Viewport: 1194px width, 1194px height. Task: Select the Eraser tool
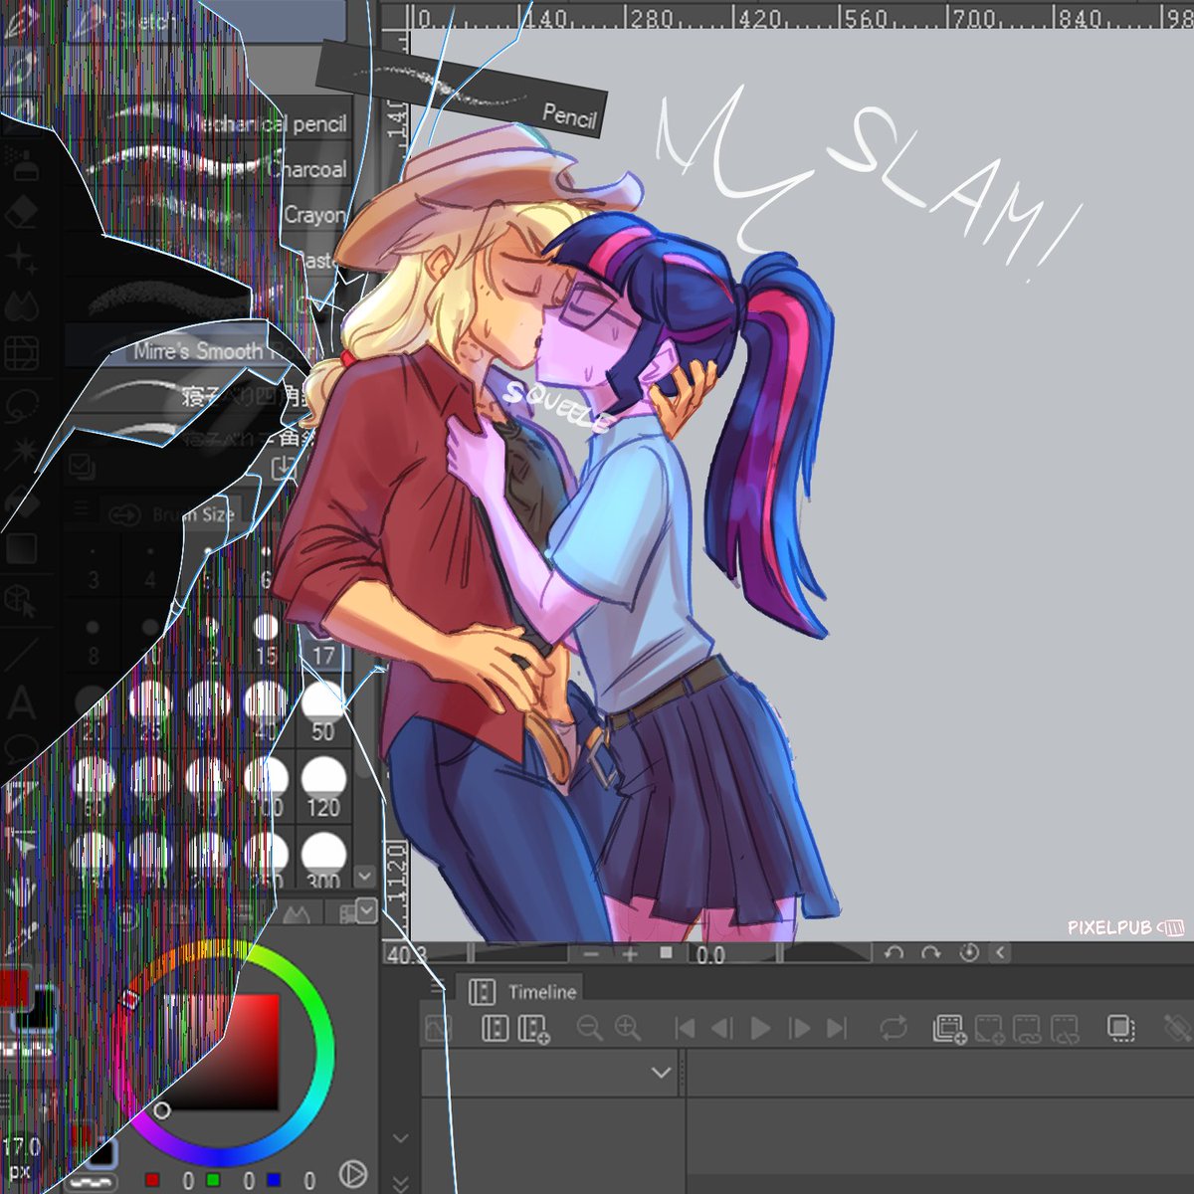[x=21, y=211]
